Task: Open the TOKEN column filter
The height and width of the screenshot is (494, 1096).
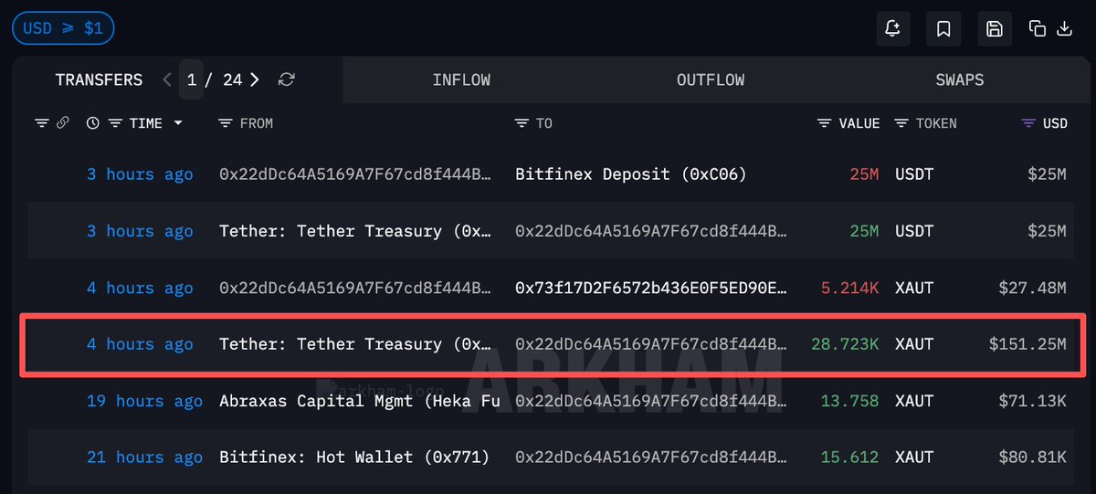Action: click(901, 123)
